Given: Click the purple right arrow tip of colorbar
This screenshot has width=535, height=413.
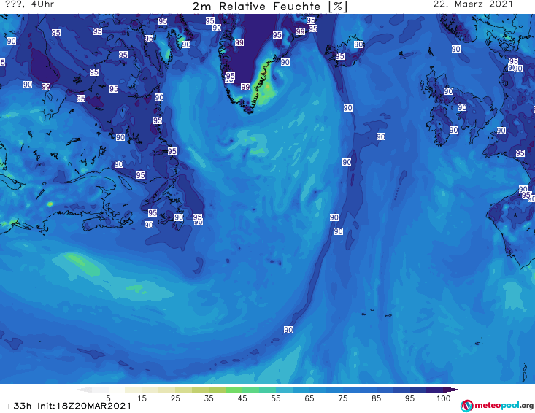Looking at the screenshot, I should (x=451, y=390).
